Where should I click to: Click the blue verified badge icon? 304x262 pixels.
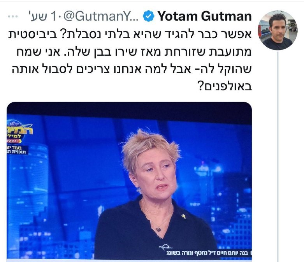click(x=149, y=16)
